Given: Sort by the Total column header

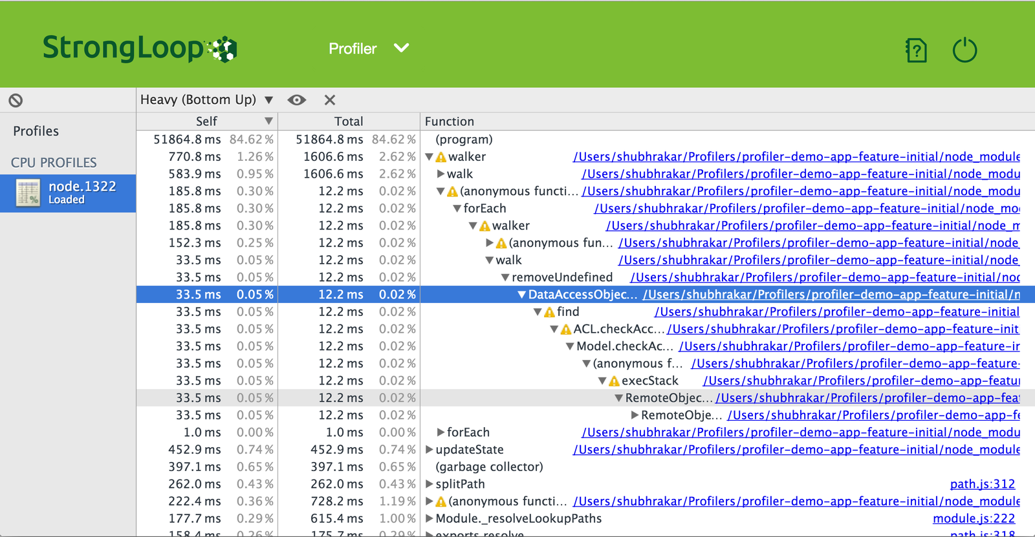Looking at the screenshot, I should click(x=349, y=121).
